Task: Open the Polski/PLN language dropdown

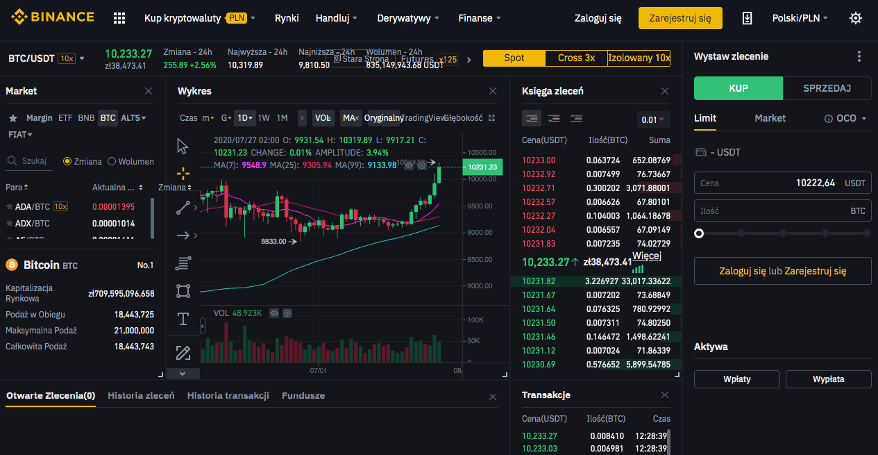Action: [800, 18]
